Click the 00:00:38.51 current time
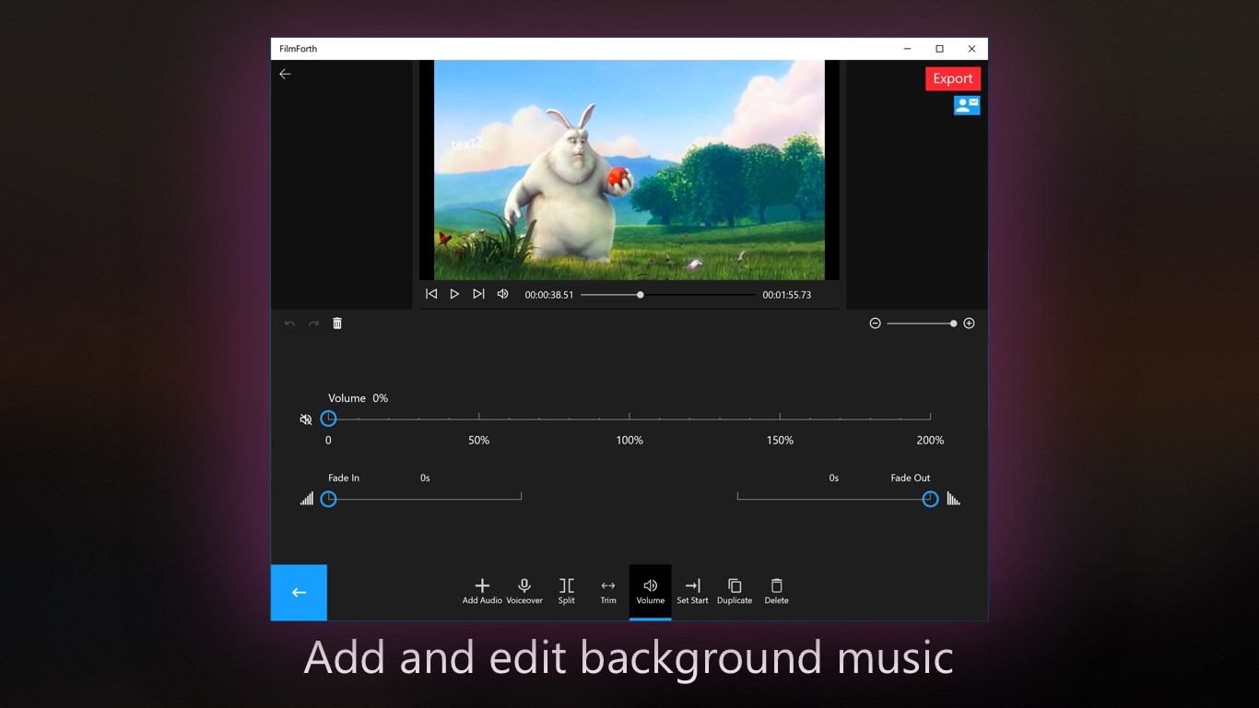The height and width of the screenshot is (708, 1259). (x=549, y=295)
